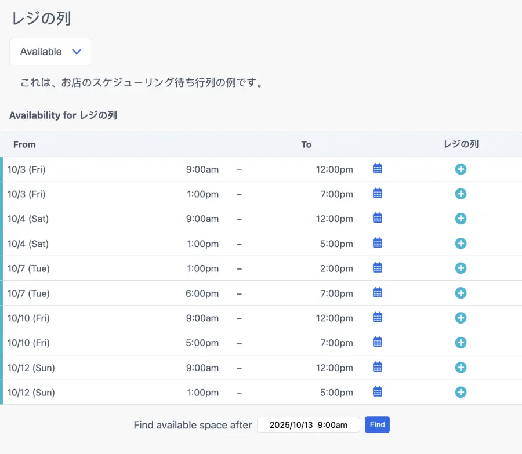The width and height of the screenshot is (522, 454).
Task: Click plus icon for 10/3 1:00pm slot
Action: coord(461,194)
